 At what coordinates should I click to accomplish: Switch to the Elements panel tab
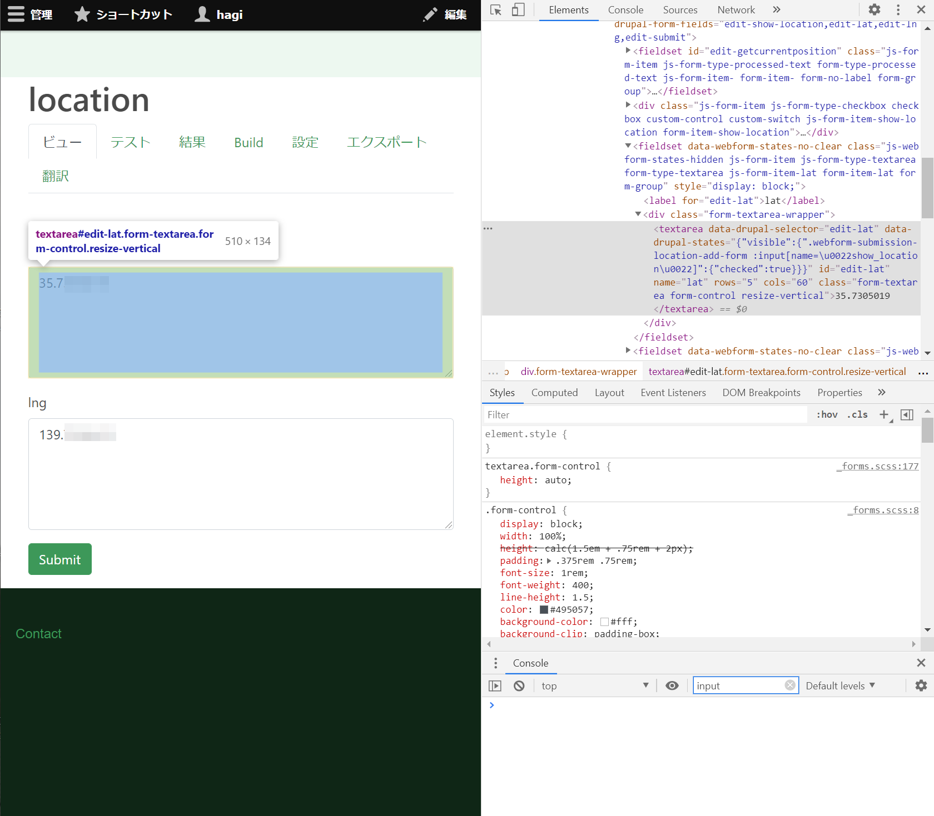(x=569, y=10)
